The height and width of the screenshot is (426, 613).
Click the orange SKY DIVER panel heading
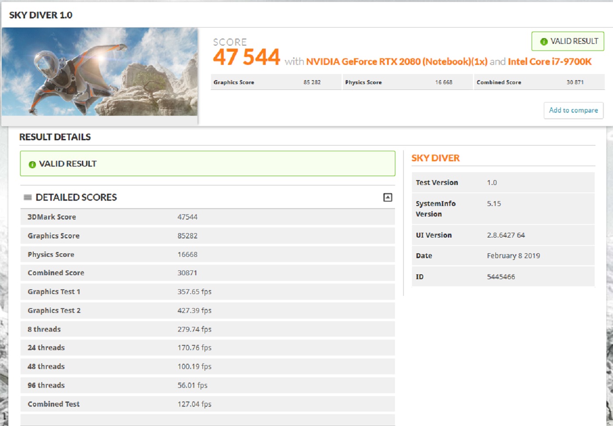435,158
